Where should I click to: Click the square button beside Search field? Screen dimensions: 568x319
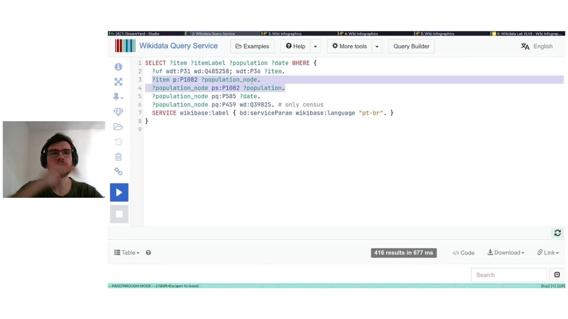(x=557, y=275)
